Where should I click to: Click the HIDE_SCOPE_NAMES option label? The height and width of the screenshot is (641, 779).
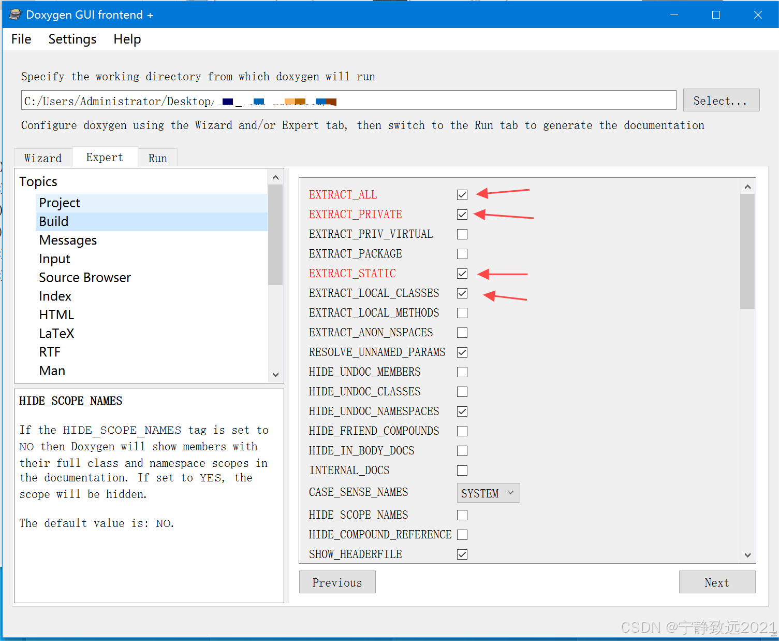coord(359,515)
